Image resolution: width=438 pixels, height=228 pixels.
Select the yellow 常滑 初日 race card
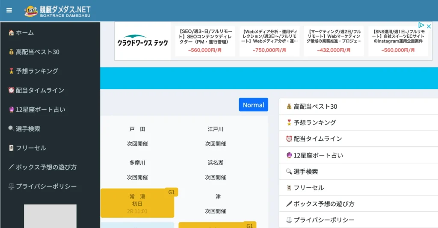(137, 204)
